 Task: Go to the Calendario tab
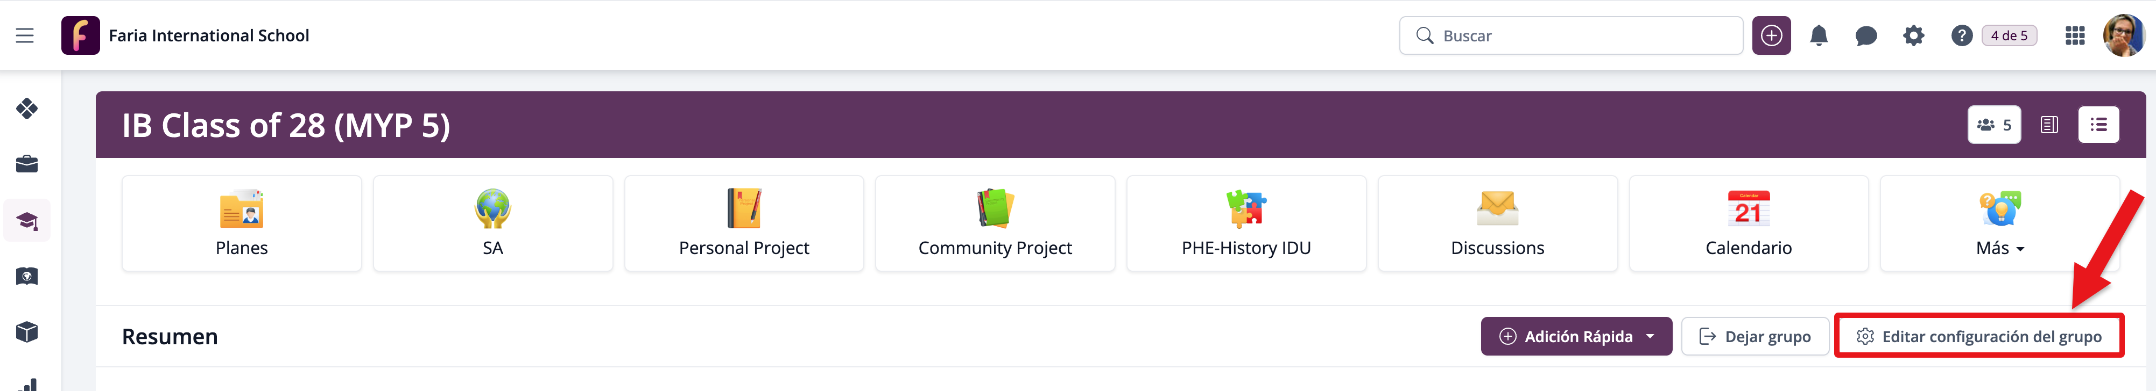coord(1749,224)
